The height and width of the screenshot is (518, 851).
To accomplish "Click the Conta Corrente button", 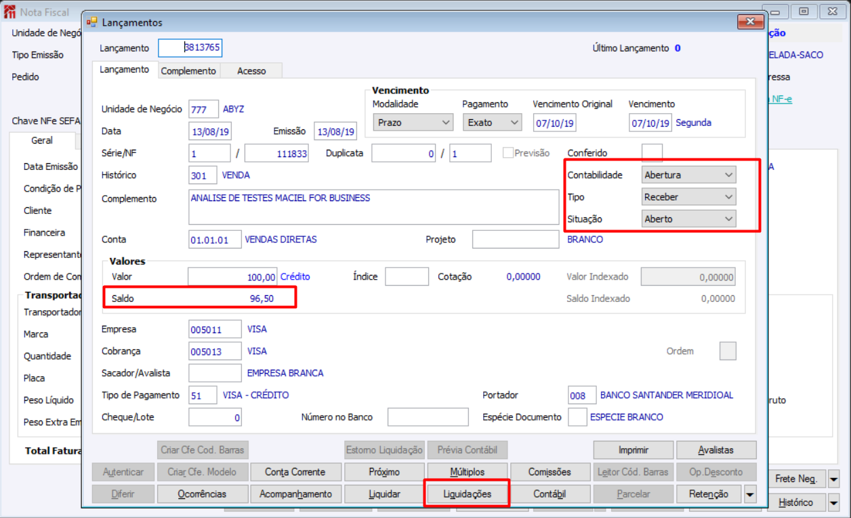I will (295, 472).
